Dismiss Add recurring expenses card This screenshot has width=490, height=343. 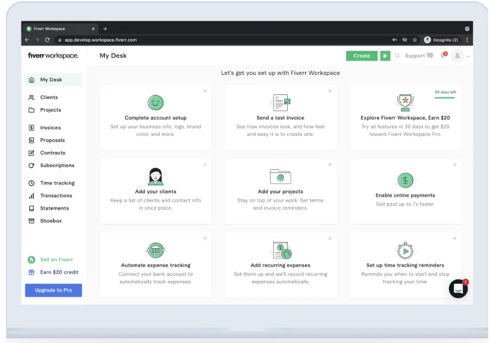(x=330, y=238)
